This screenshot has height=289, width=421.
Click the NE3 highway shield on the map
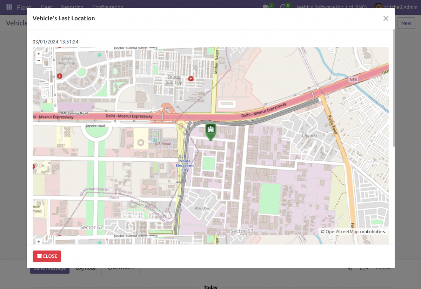click(x=353, y=80)
